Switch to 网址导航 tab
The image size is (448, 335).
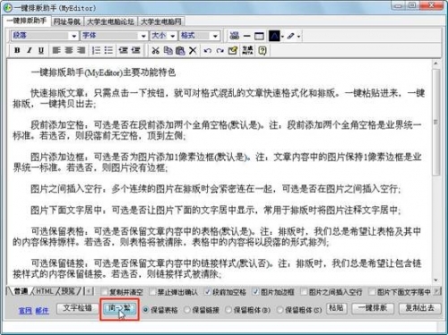[x=67, y=21]
